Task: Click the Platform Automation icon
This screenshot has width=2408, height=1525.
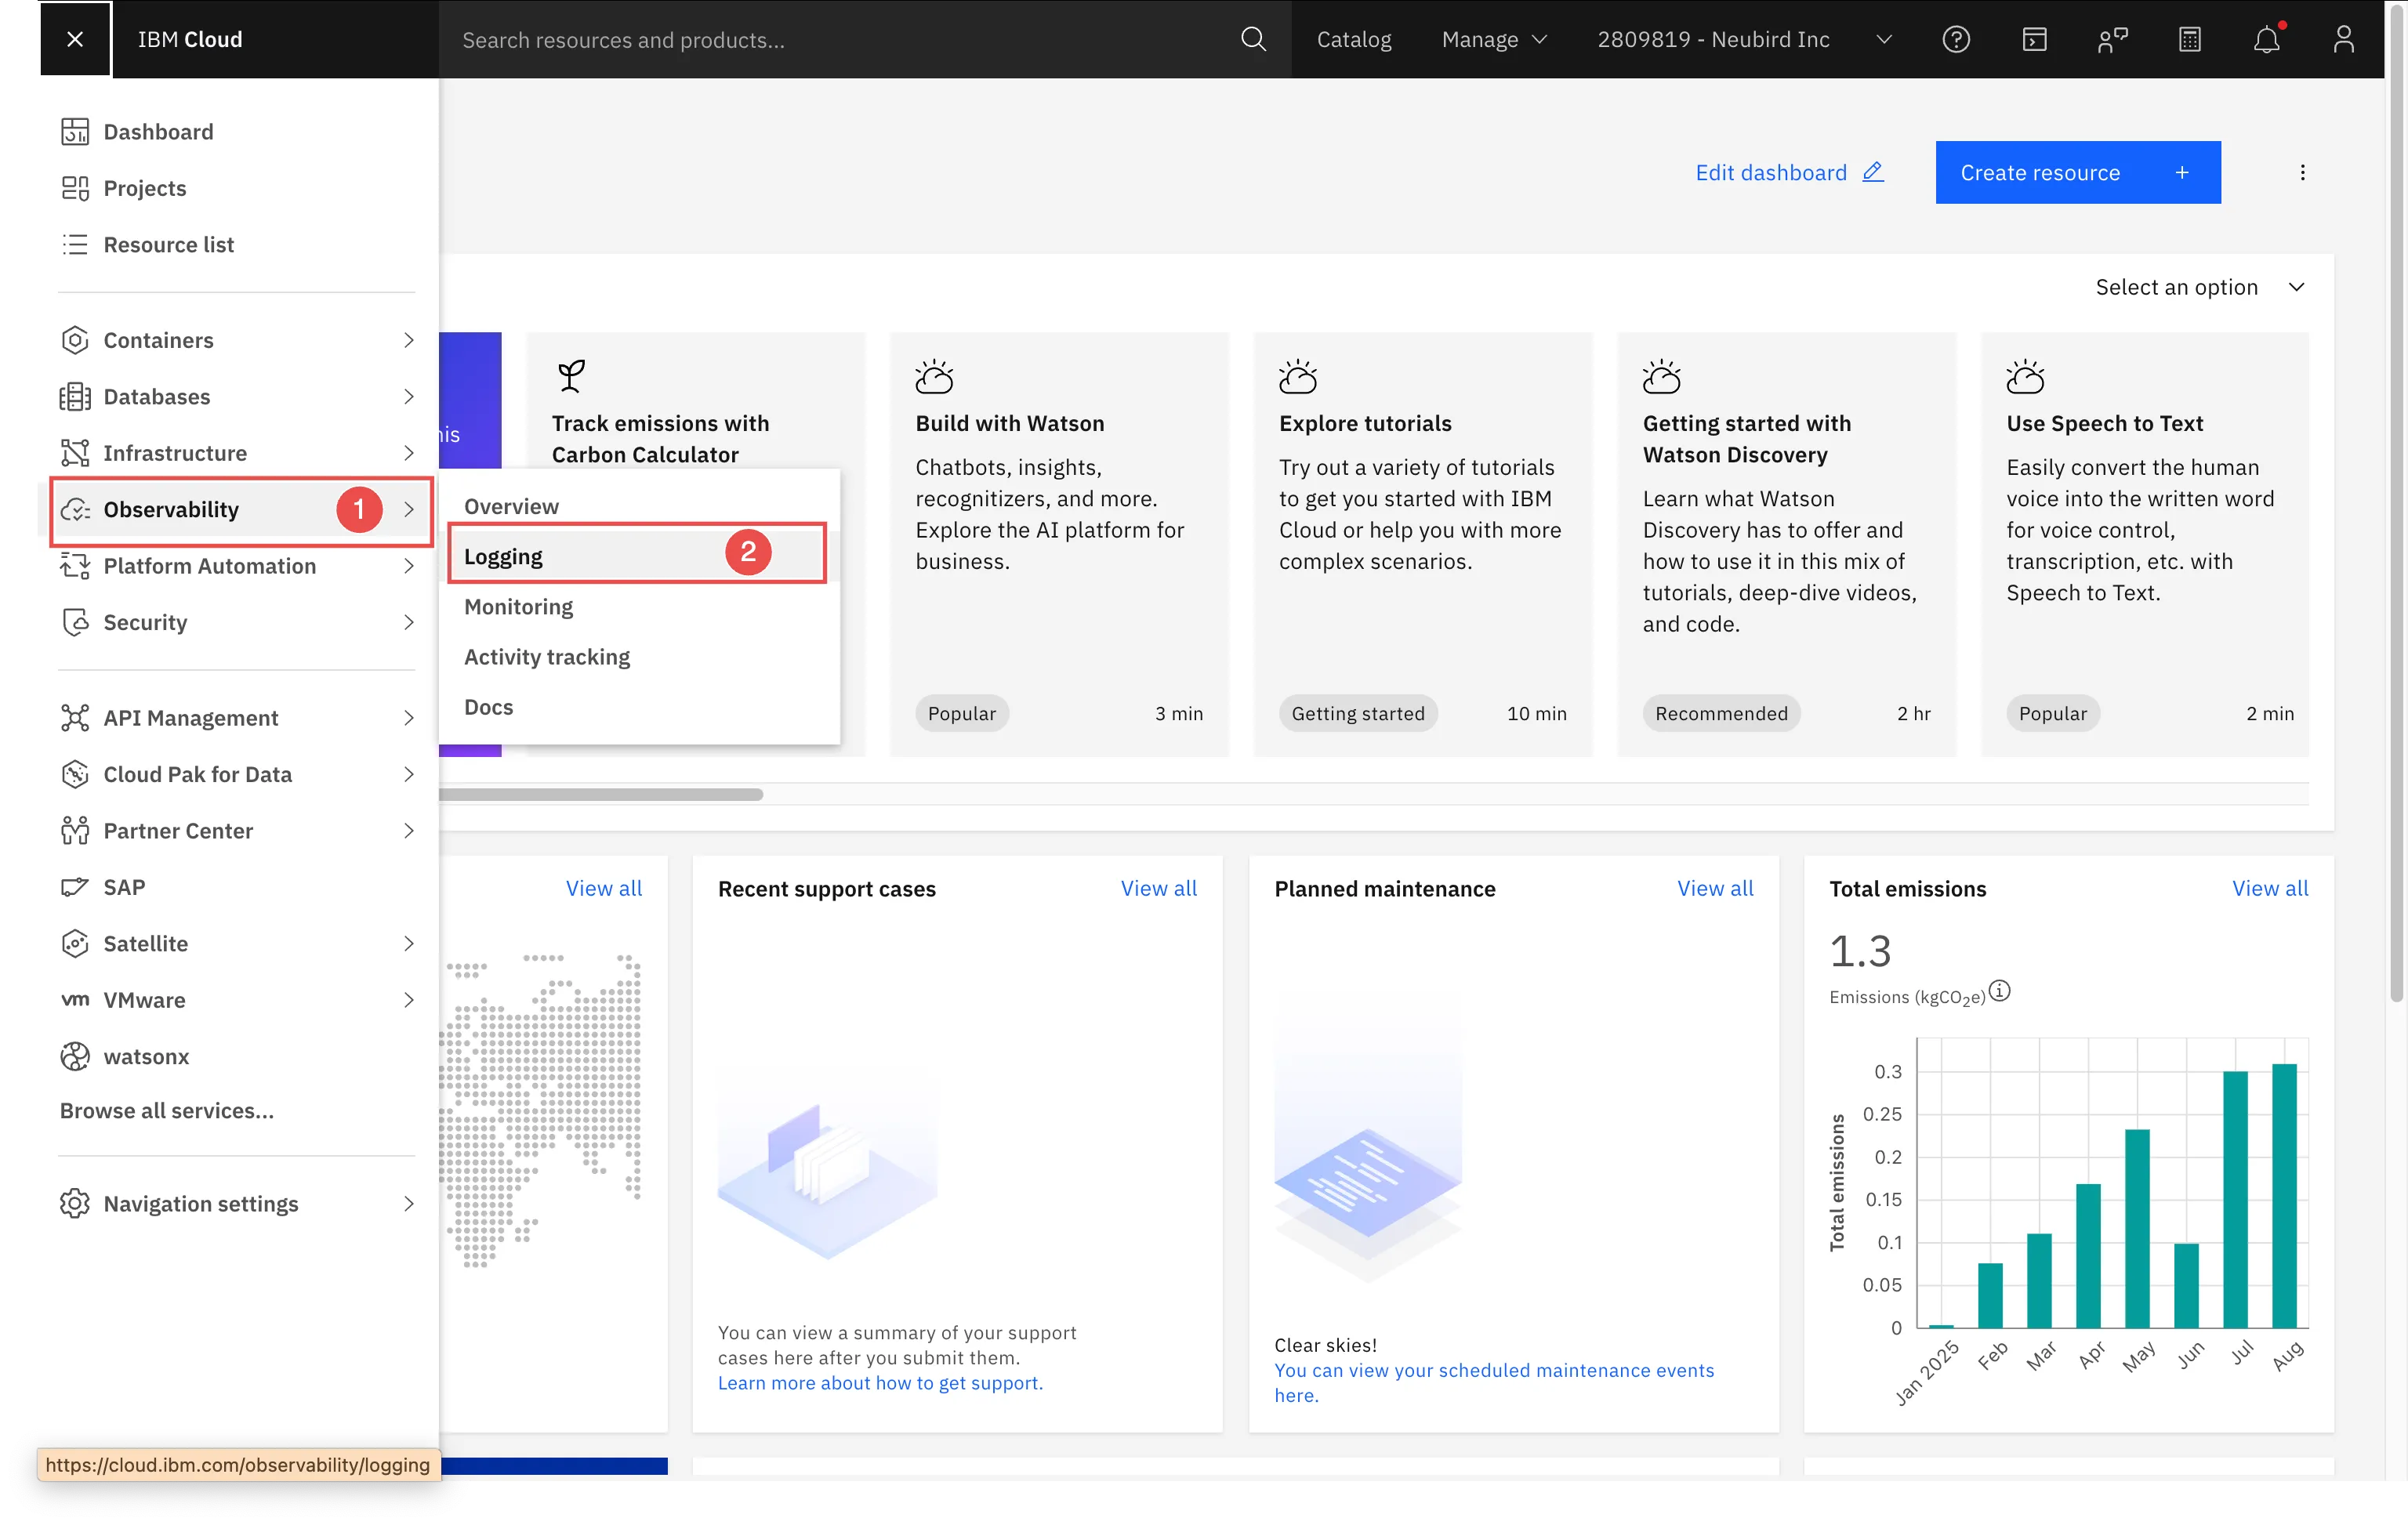Action: coord(75,566)
